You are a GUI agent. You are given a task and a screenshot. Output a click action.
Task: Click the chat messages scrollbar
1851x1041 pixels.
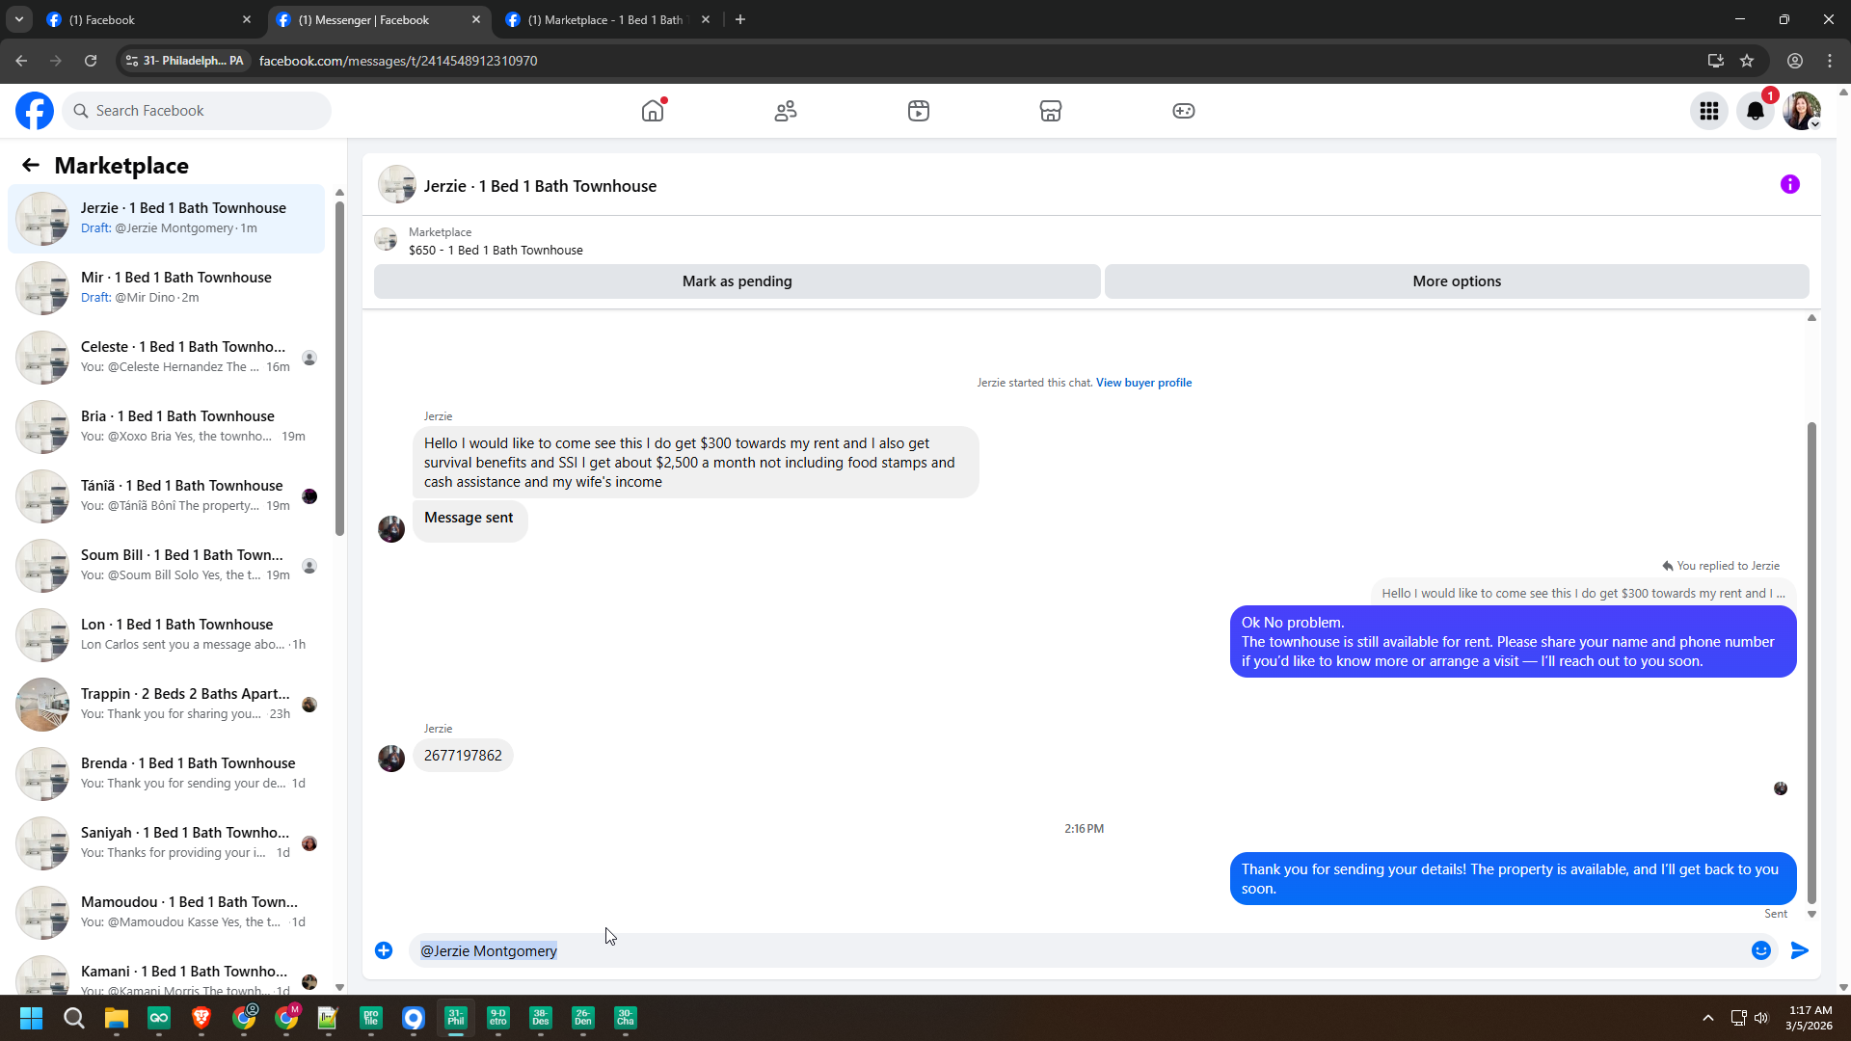pos(1811,662)
